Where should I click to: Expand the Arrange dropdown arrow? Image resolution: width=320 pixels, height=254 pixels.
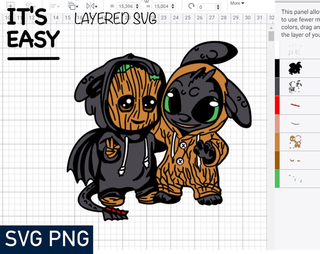coord(77,7)
